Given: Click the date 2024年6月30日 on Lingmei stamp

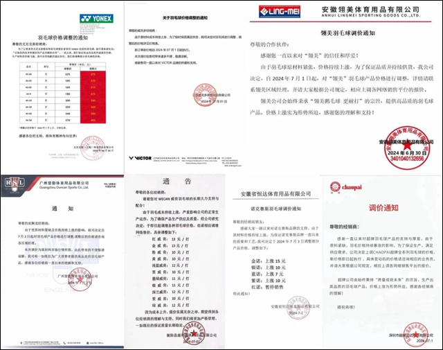Looking at the screenshot, I should click(x=407, y=152).
